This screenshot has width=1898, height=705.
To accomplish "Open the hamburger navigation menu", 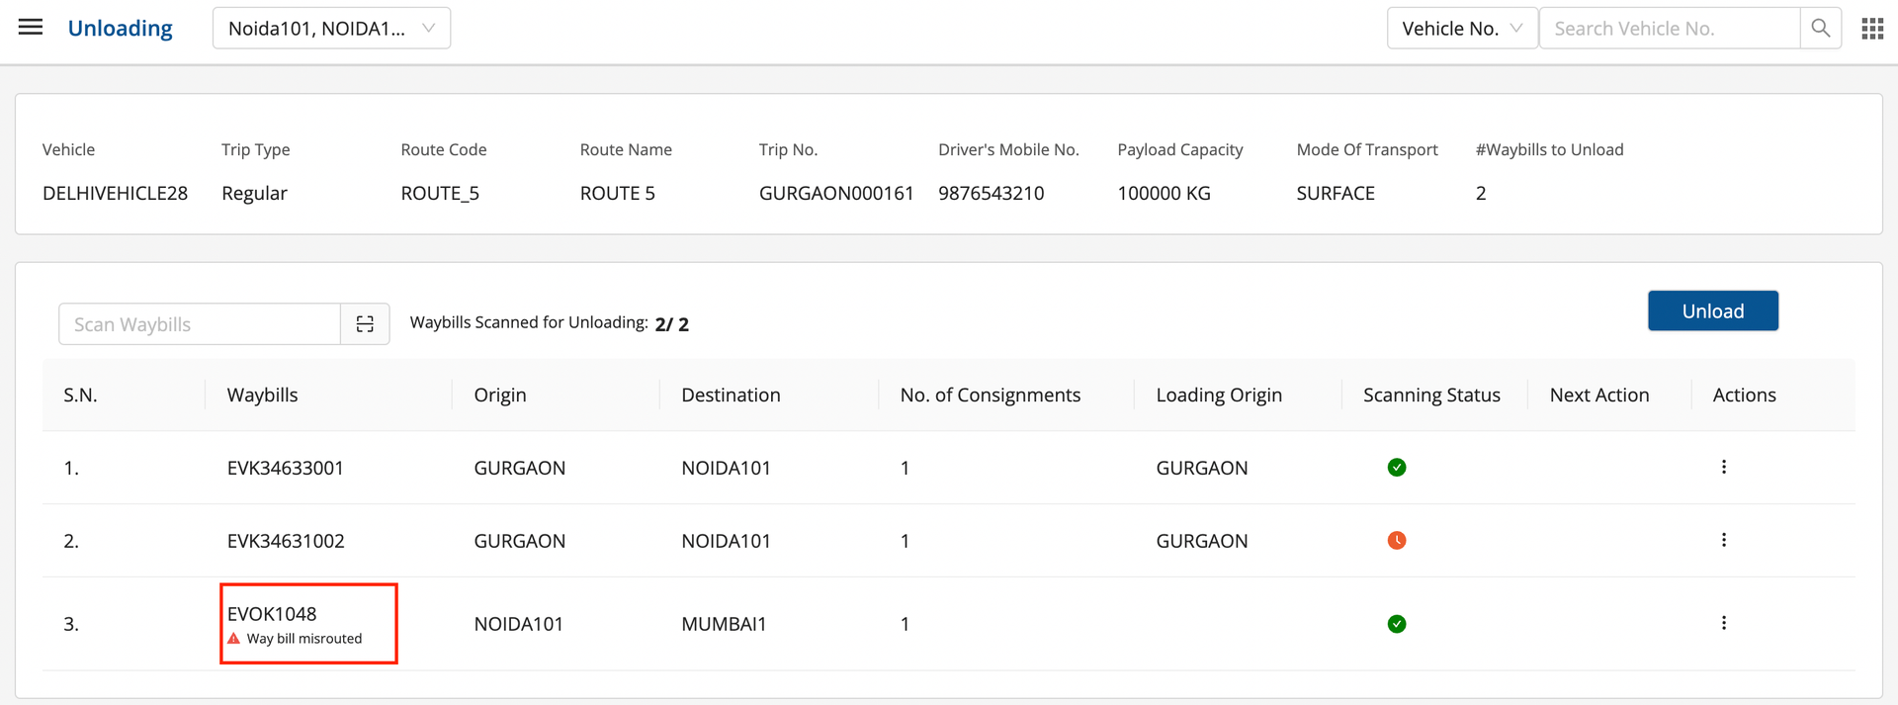I will tap(31, 28).
